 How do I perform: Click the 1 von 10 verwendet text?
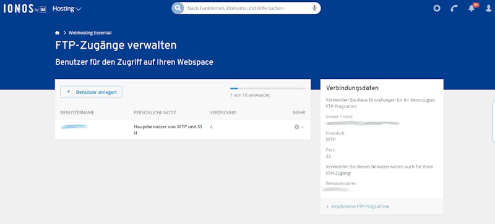click(x=250, y=95)
